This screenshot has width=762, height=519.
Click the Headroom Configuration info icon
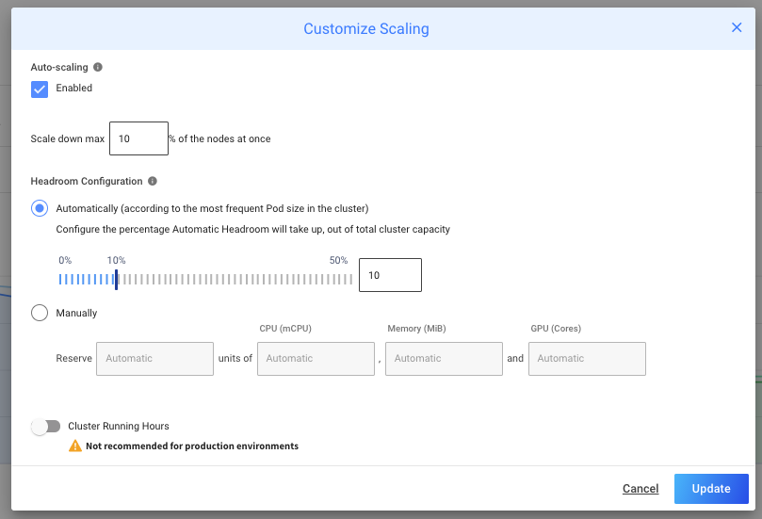(153, 181)
